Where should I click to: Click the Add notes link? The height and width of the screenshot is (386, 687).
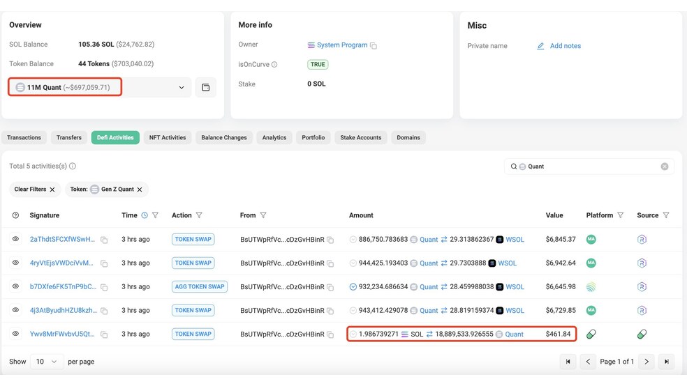[x=566, y=46]
